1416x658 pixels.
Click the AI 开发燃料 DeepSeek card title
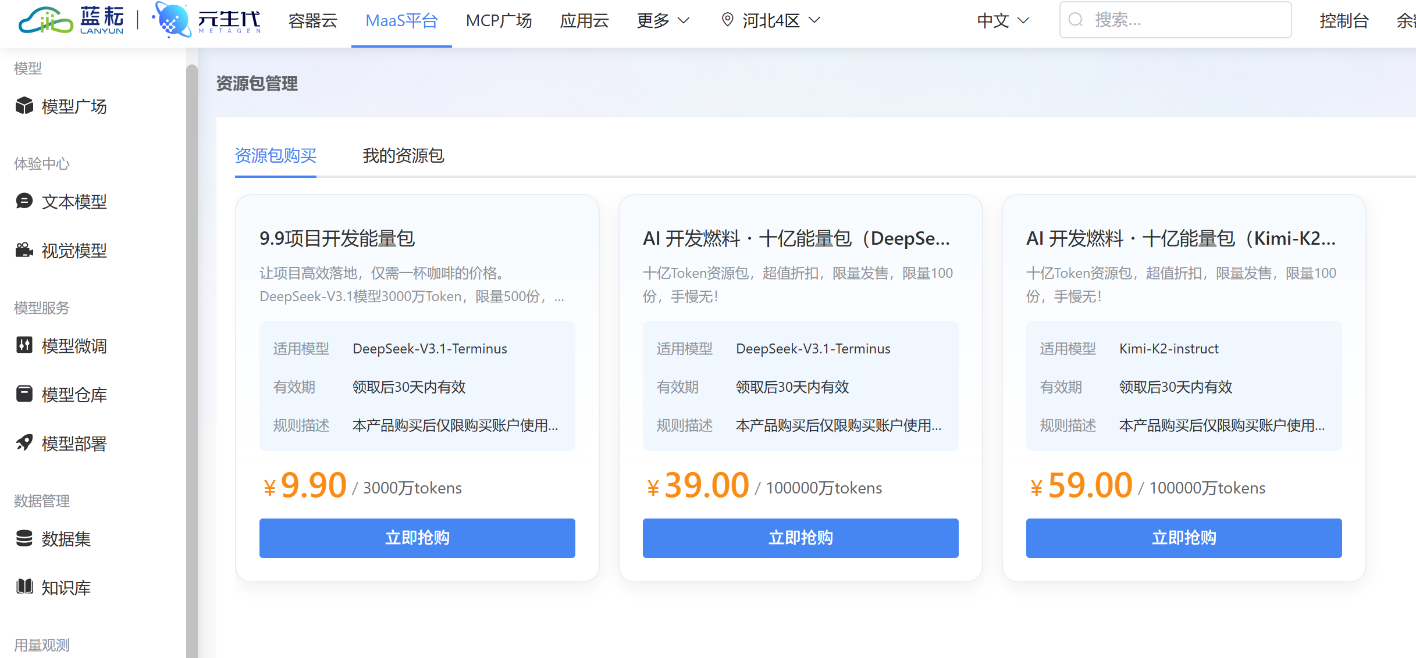(x=796, y=238)
